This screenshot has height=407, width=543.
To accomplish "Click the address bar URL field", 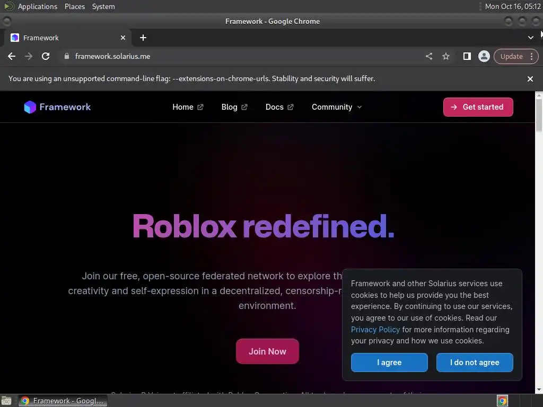I will (242, 56).
